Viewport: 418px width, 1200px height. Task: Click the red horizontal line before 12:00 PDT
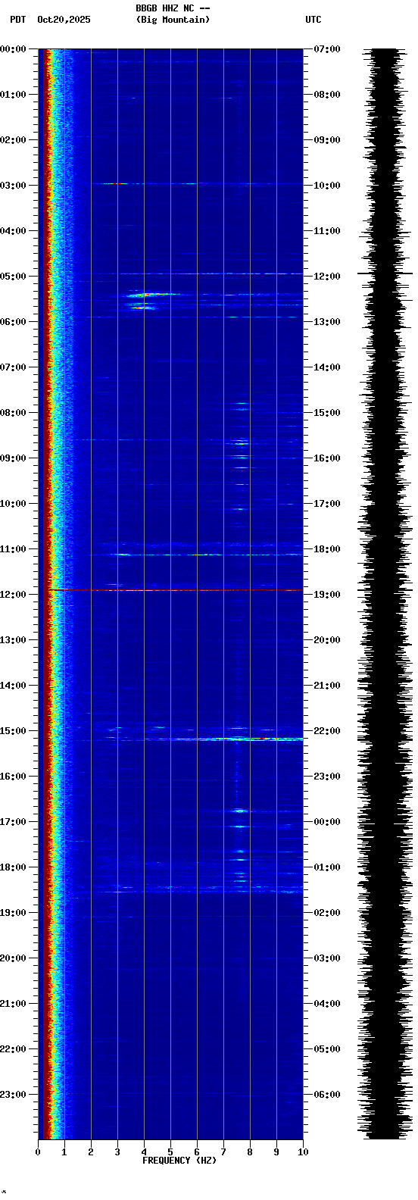point(176,589)
